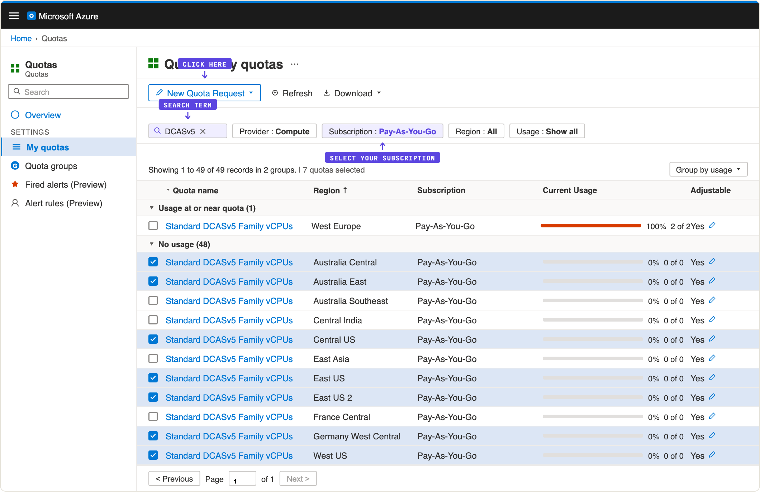Image resolution: width=760 pixels, height=492 pixels.
Task: Click the Quota groups G icon
Action: [x=15, y=166]
